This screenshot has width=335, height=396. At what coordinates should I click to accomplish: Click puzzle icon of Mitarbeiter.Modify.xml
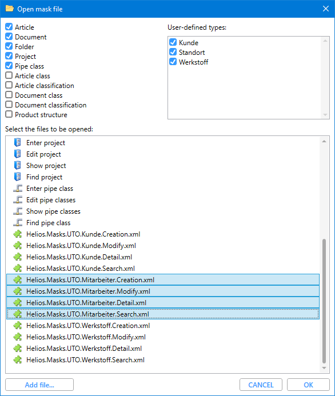(18, 291)
